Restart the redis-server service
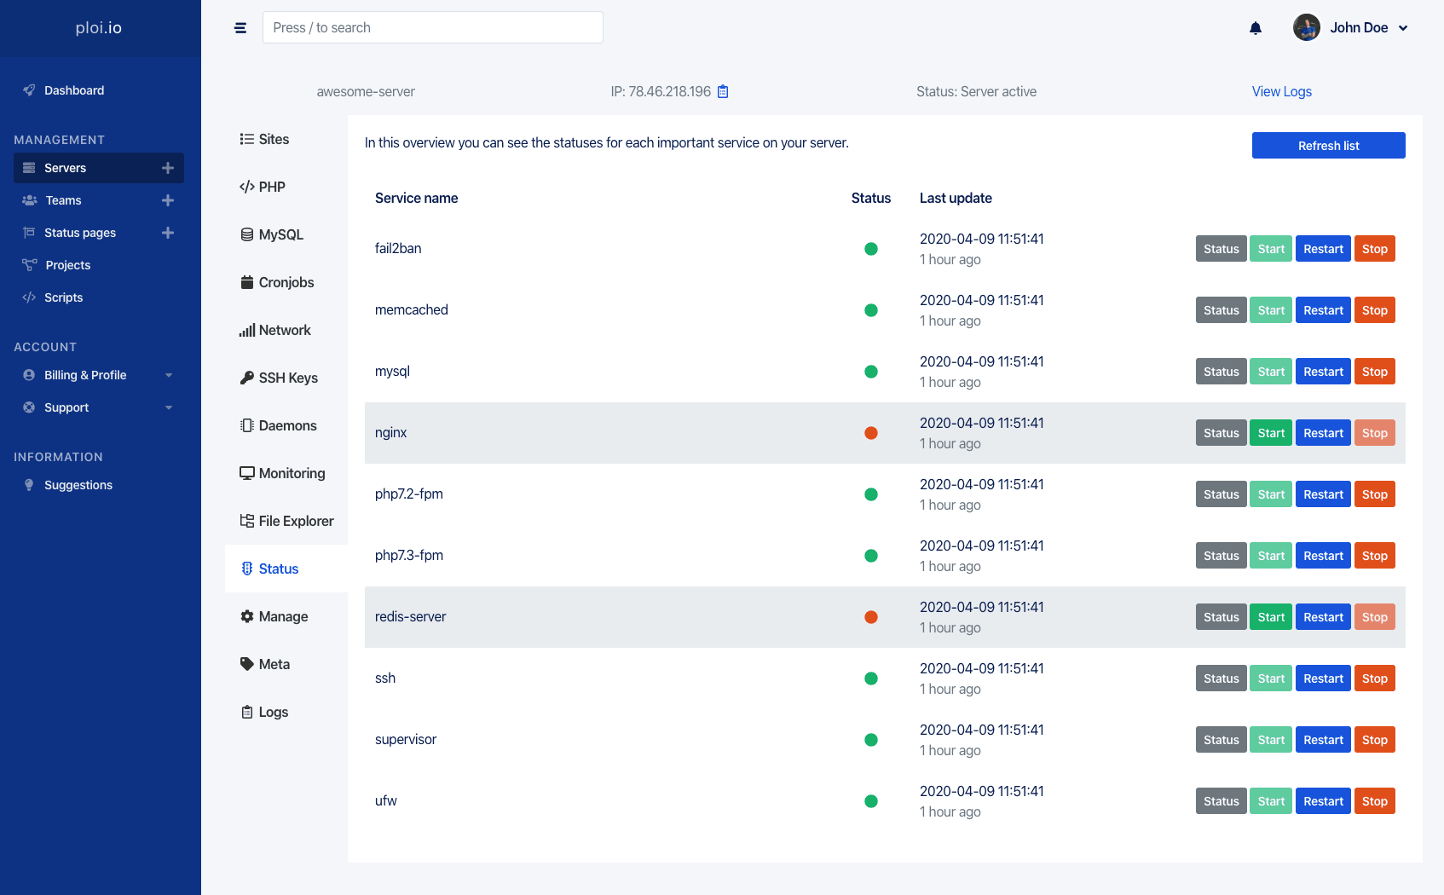Viewport: 1444px width, 895px height. 1322,617
